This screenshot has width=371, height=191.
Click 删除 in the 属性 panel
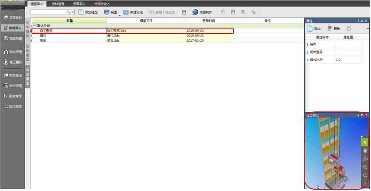[334, 29]
